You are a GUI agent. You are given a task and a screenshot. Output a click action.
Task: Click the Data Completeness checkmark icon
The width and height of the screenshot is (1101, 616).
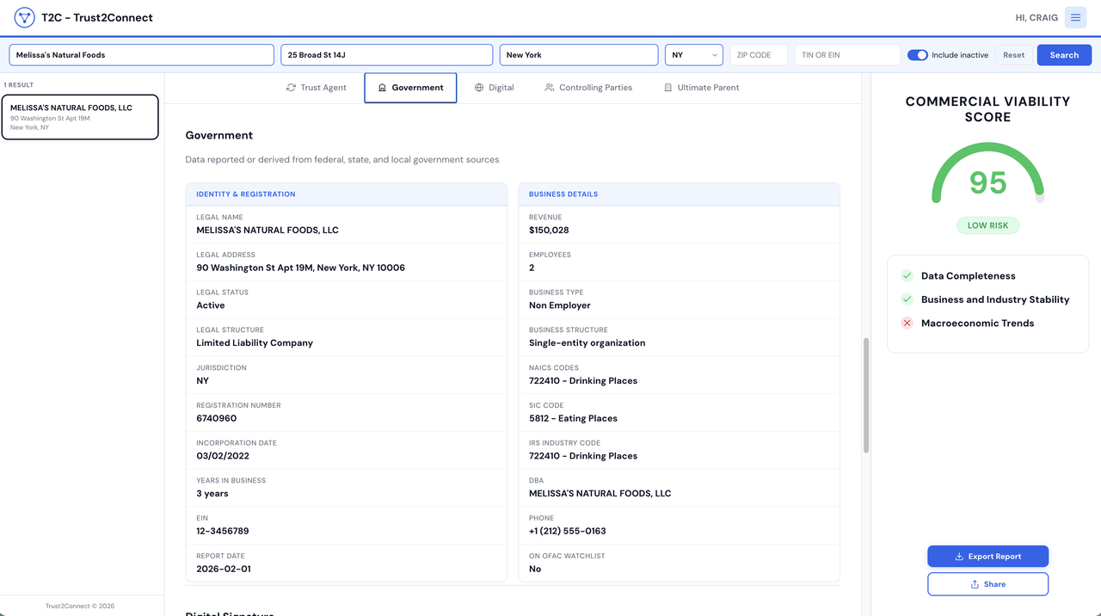click(x=907, y=276)
